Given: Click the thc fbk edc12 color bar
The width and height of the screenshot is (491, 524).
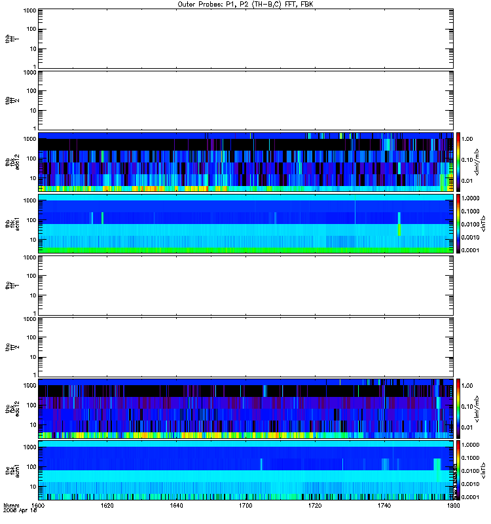Looking at the screenshot, I should coord(458,409).
